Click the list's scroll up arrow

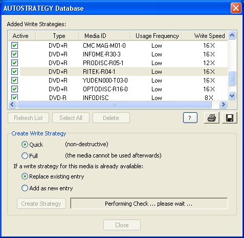tap(232, 35)
